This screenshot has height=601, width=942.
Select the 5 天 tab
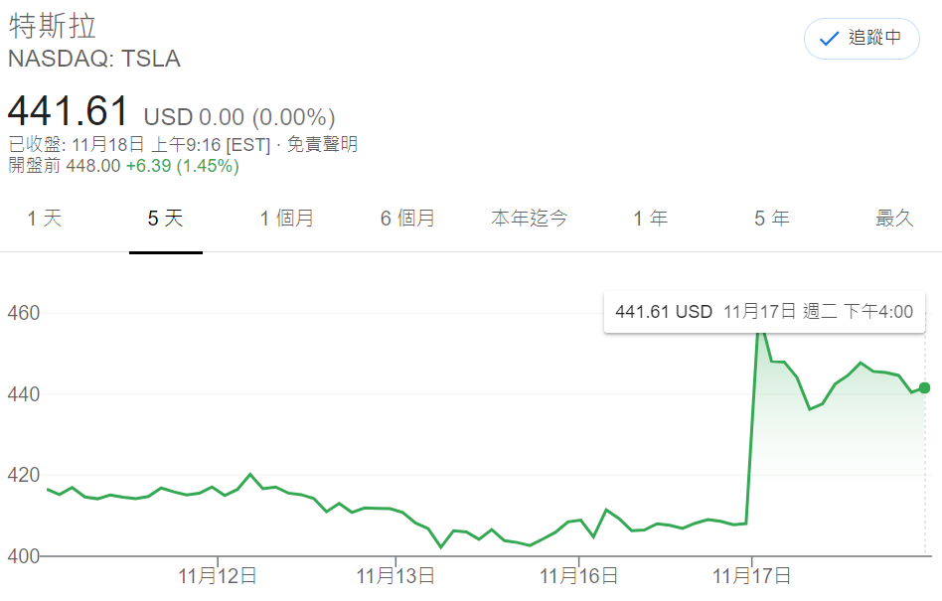pos(165,218)
